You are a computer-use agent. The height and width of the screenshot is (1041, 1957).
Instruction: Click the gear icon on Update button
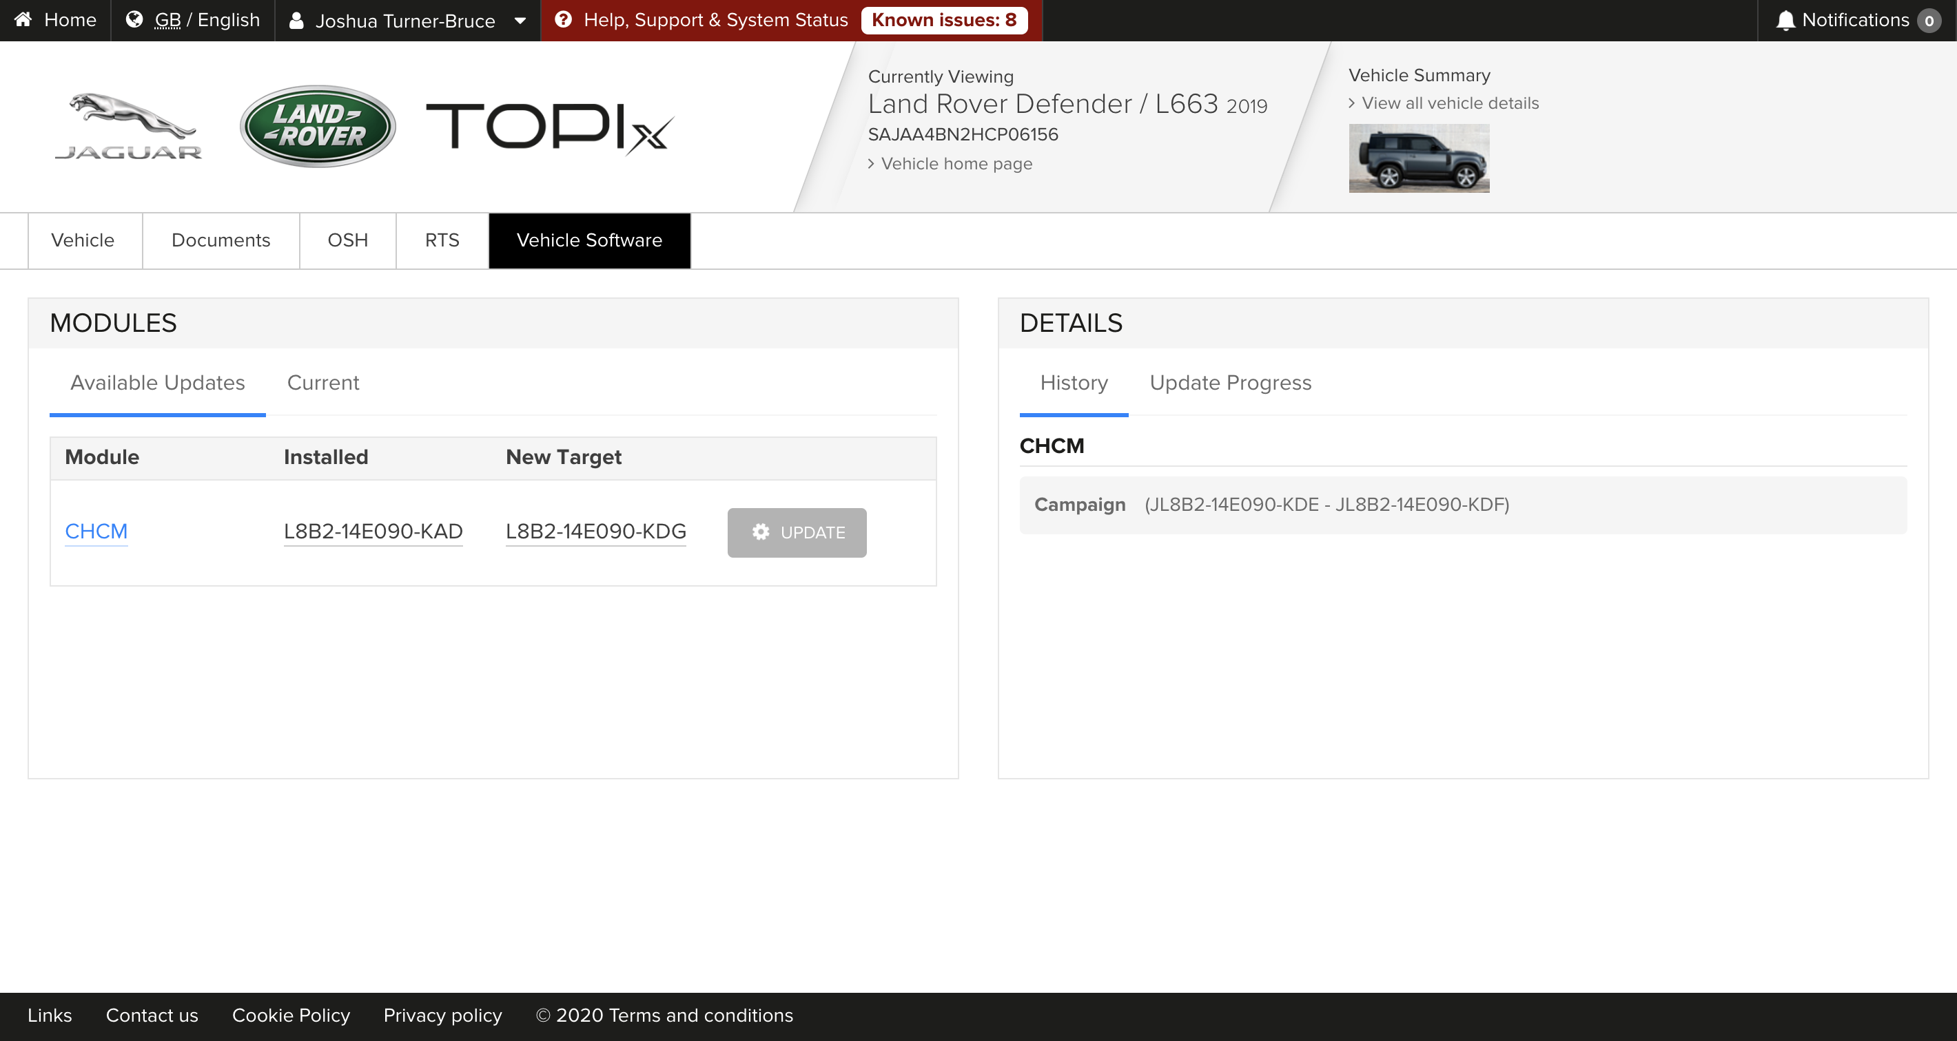click(x=761, y=532)
